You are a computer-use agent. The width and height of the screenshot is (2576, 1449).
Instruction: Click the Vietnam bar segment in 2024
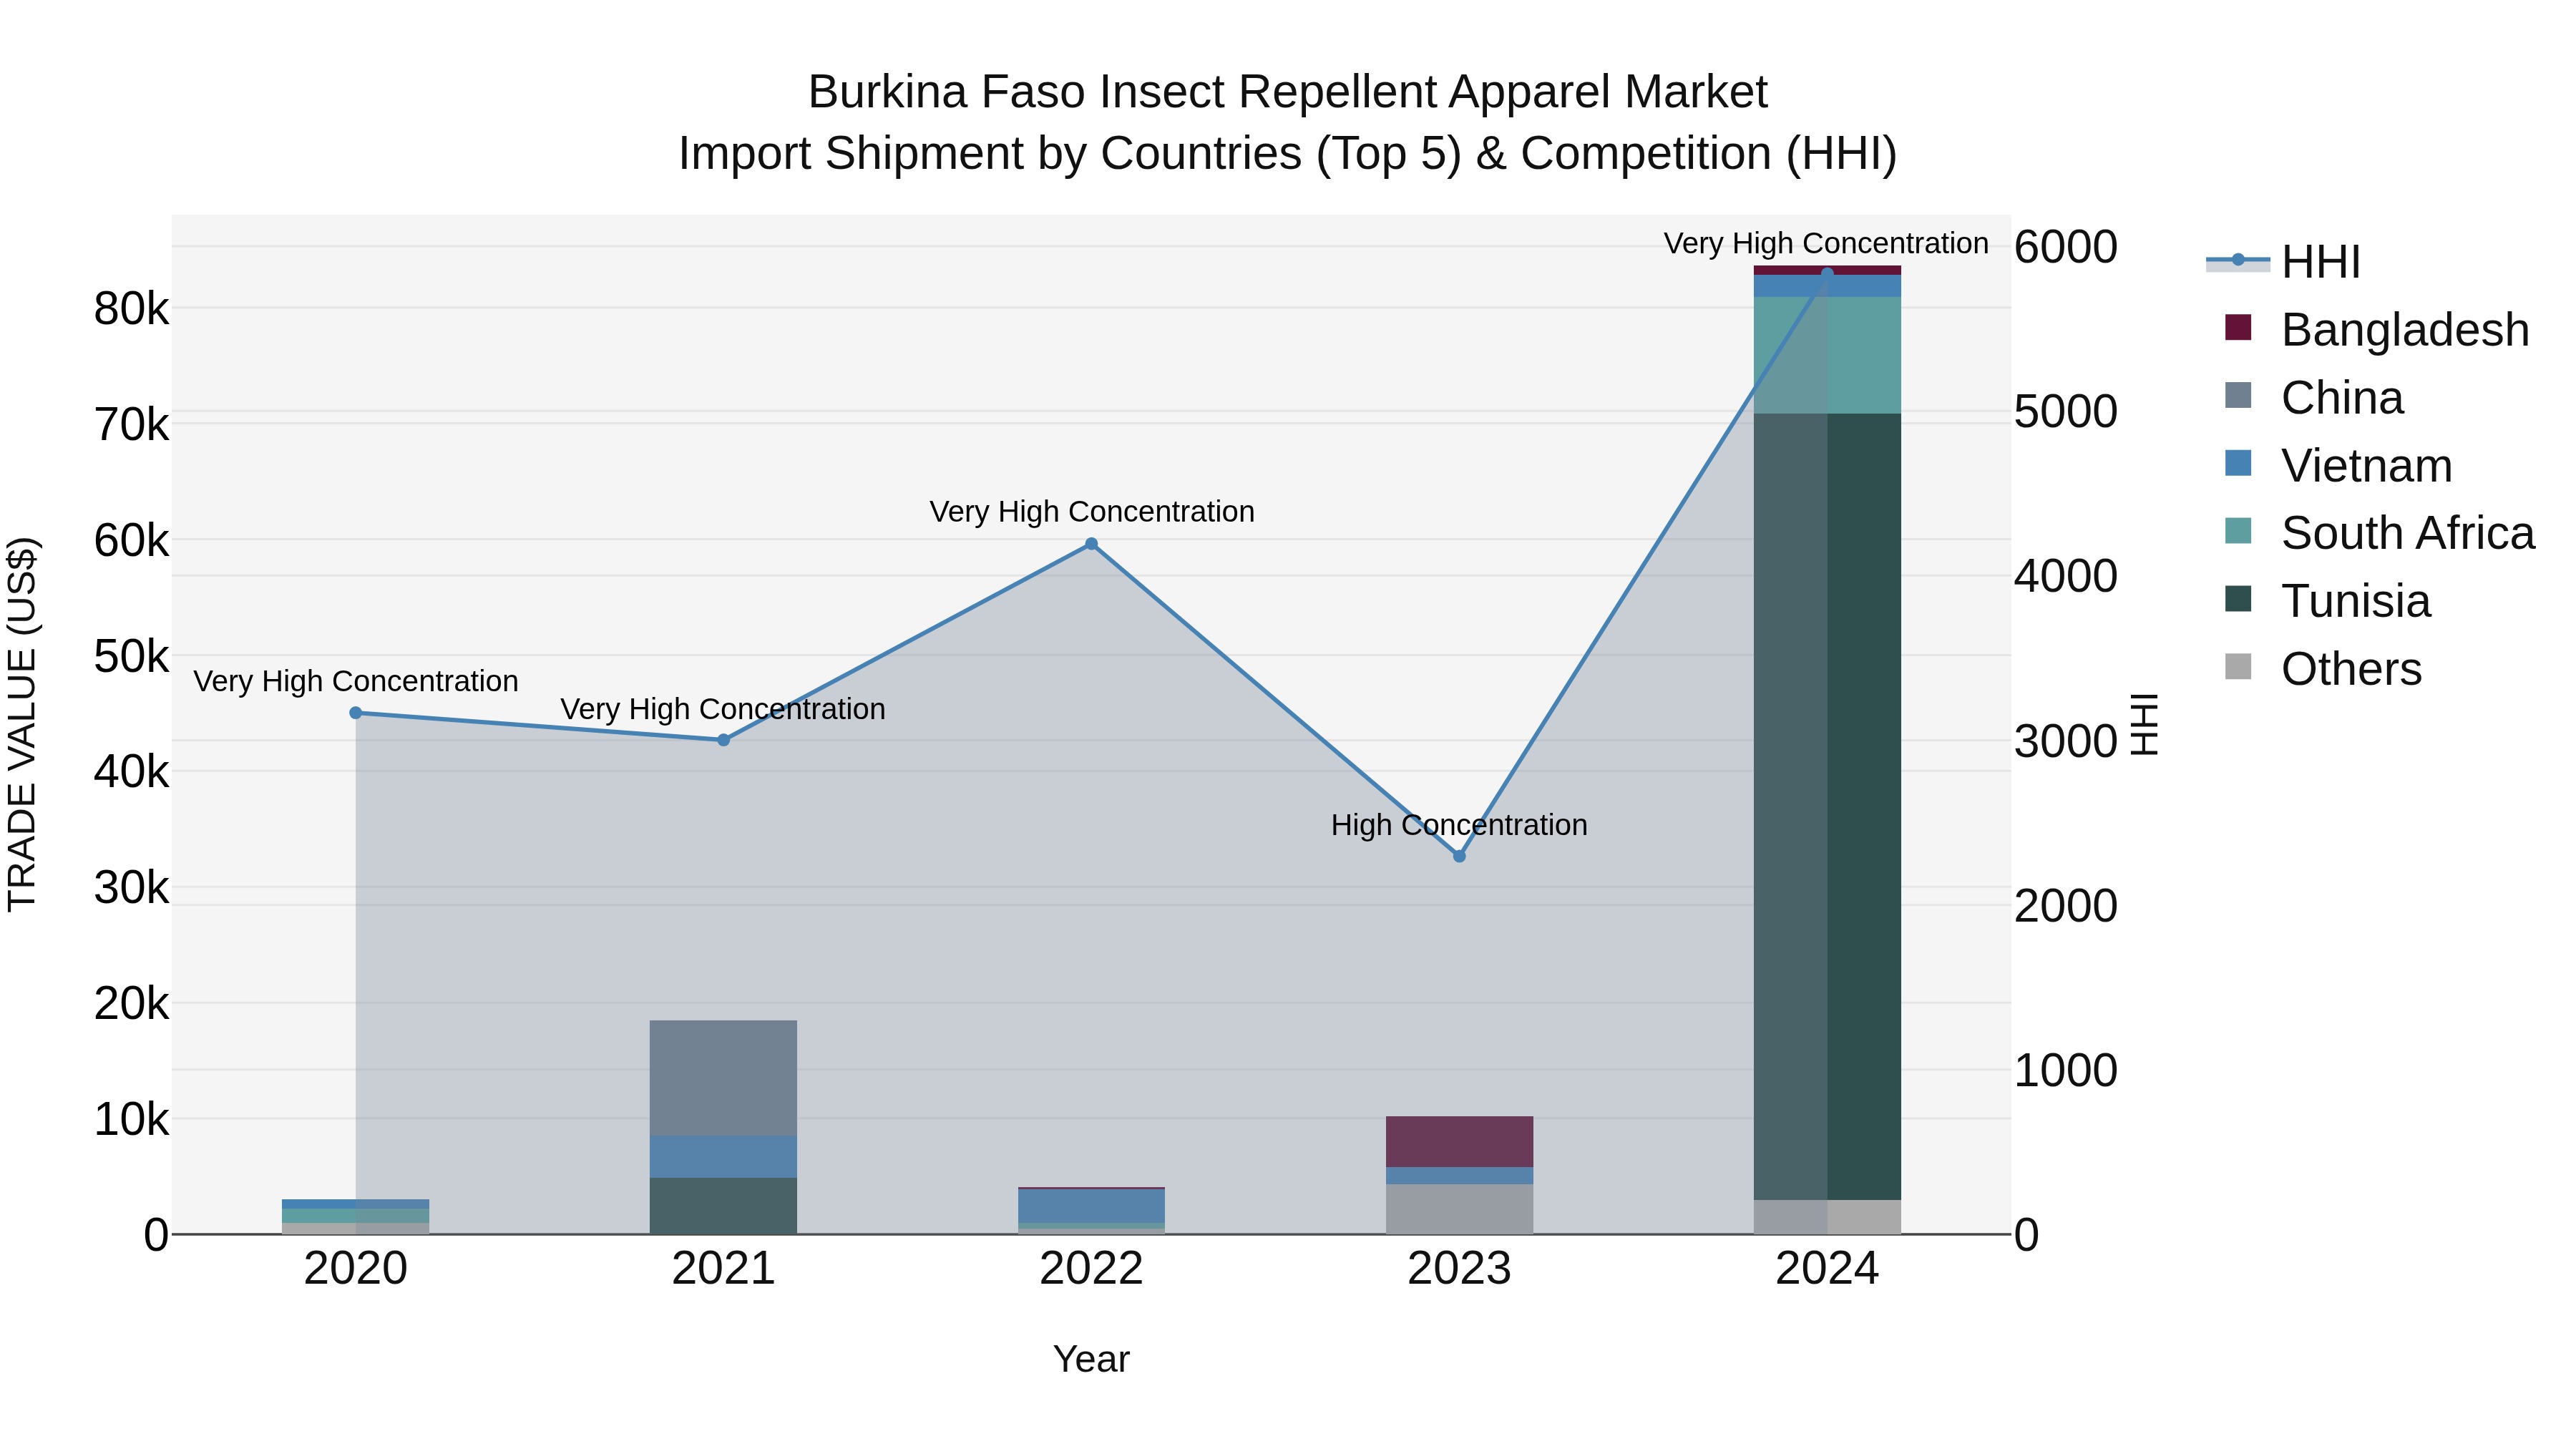[x=1827, y=286]
